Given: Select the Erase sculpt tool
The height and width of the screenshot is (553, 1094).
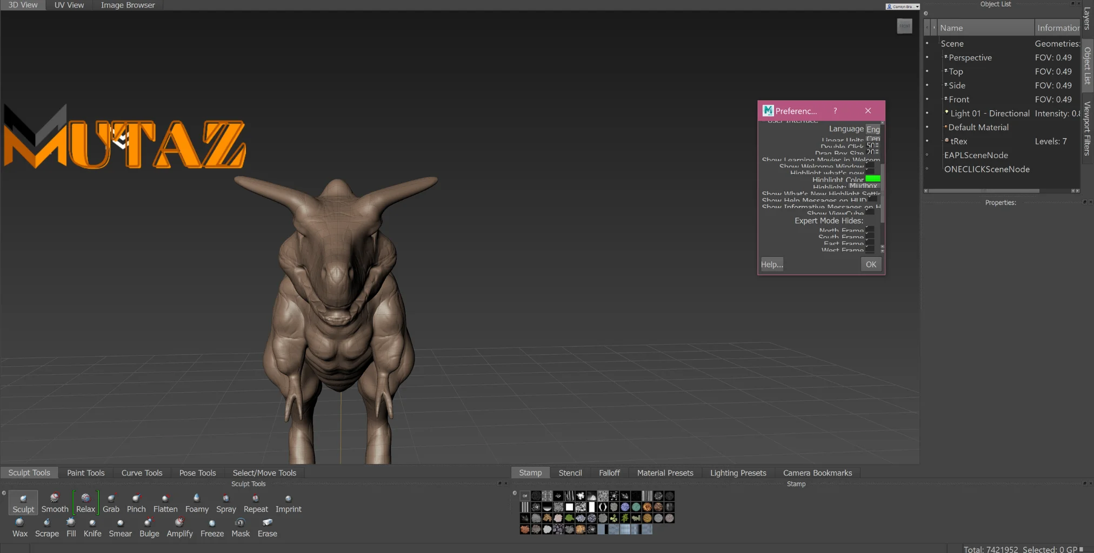Looking at the screenshot, I should pos(267,528).
